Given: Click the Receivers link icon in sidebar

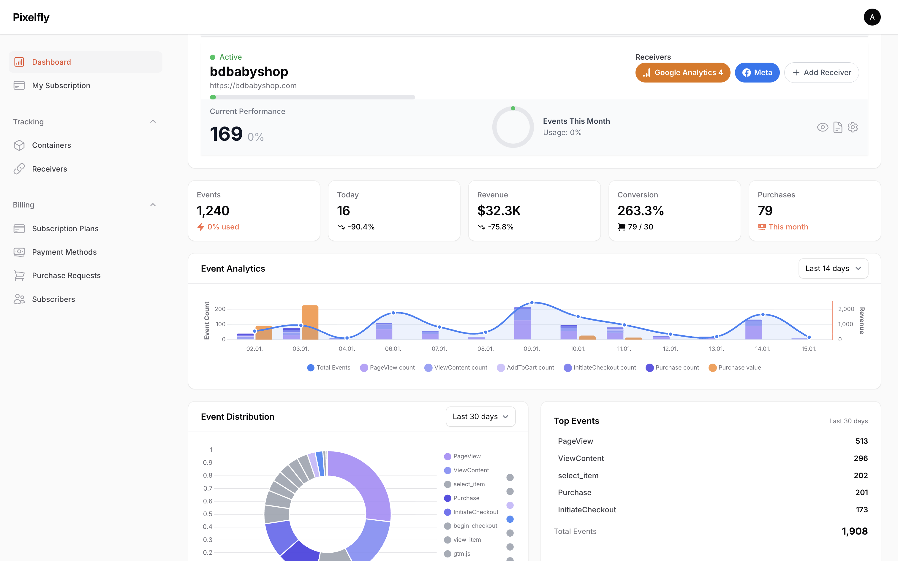Looking at the screenshot, I should [19, 169].
